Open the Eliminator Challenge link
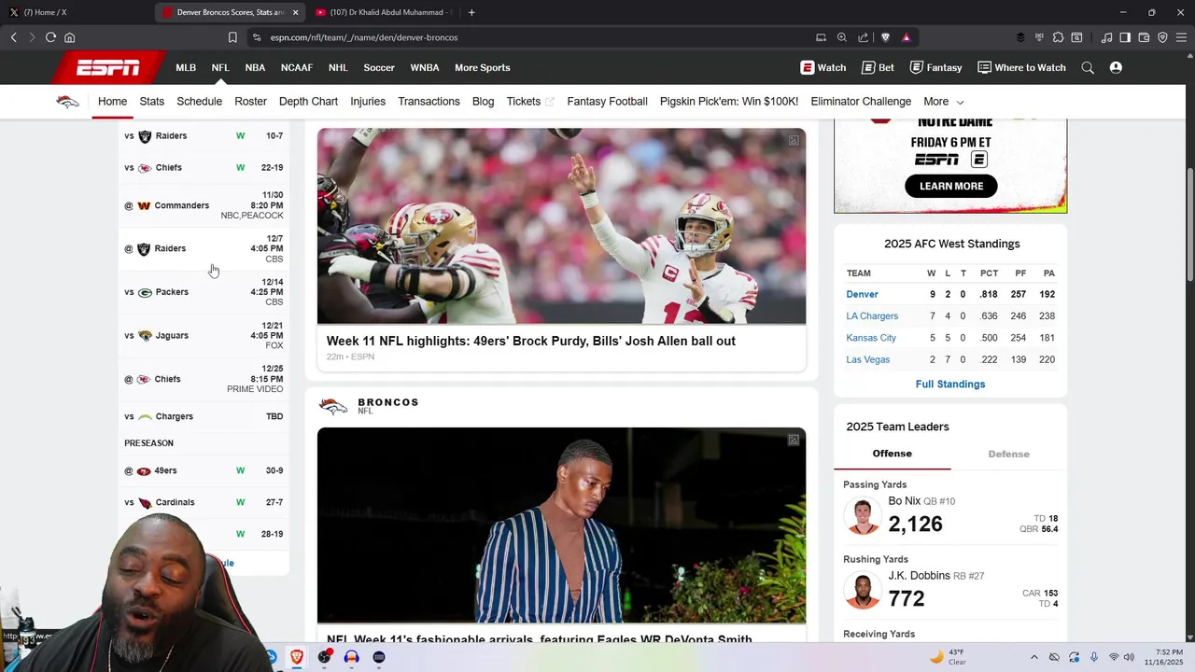The width and height of the screenshot is (1195, 672). coord(861,102)
